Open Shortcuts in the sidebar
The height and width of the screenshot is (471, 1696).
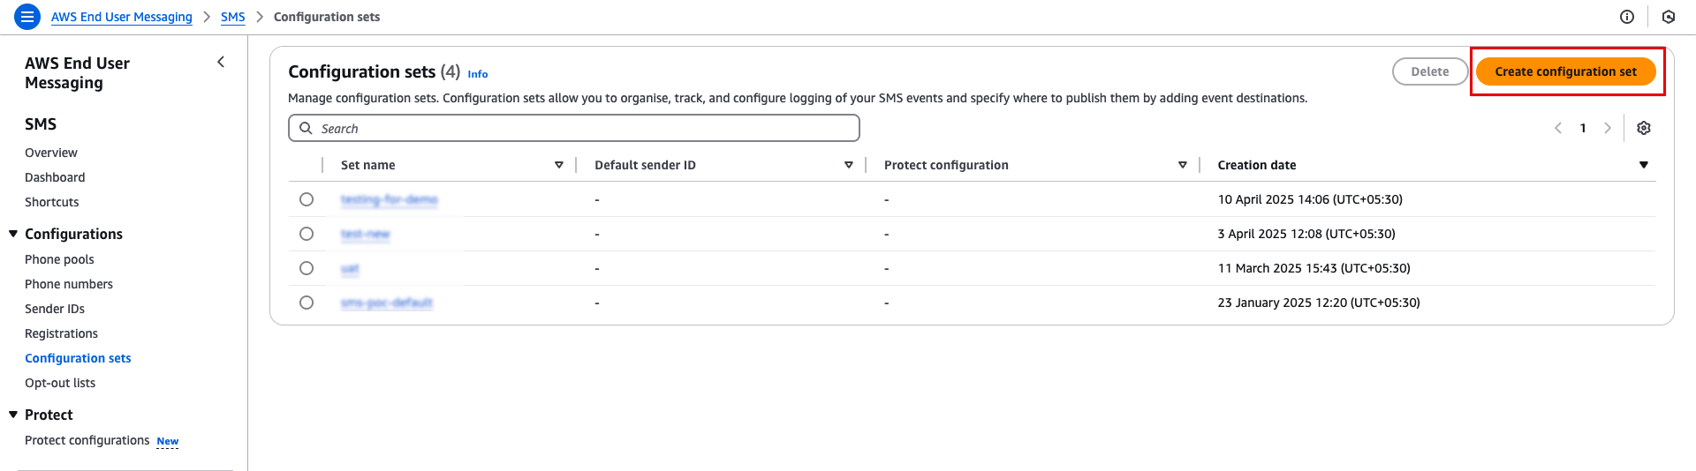[x=52, y=202]
